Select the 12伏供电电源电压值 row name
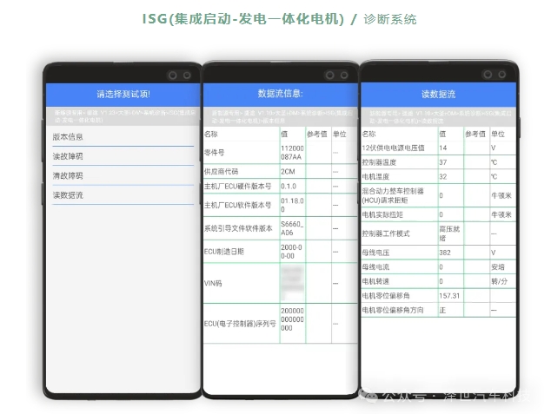 click(x=393, y=148)
